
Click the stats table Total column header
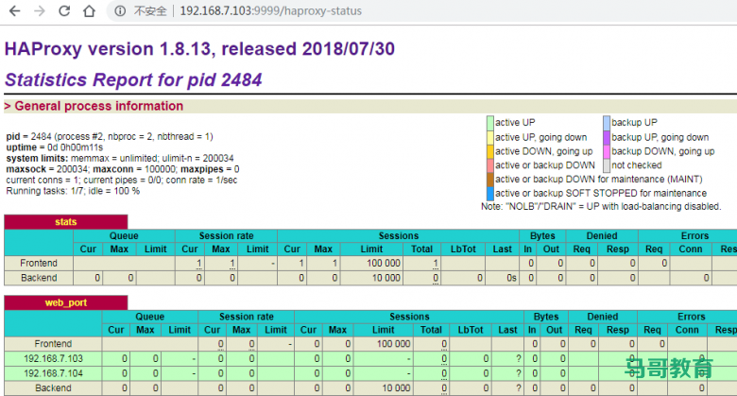point(421,250)
